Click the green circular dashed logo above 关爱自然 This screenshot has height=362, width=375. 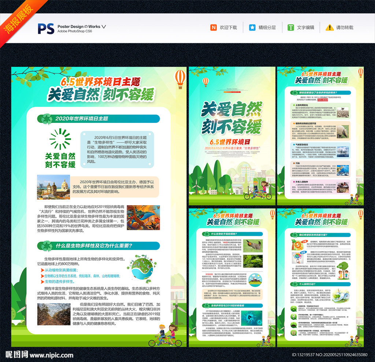[x=60, y=139]
